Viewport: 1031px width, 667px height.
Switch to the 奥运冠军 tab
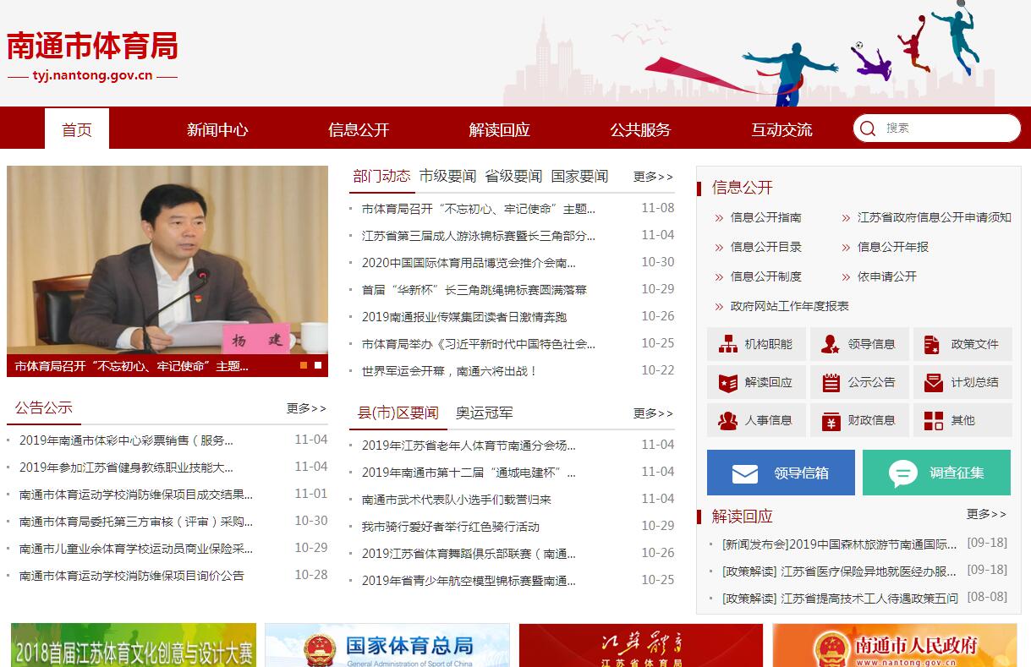coord(484,413)
